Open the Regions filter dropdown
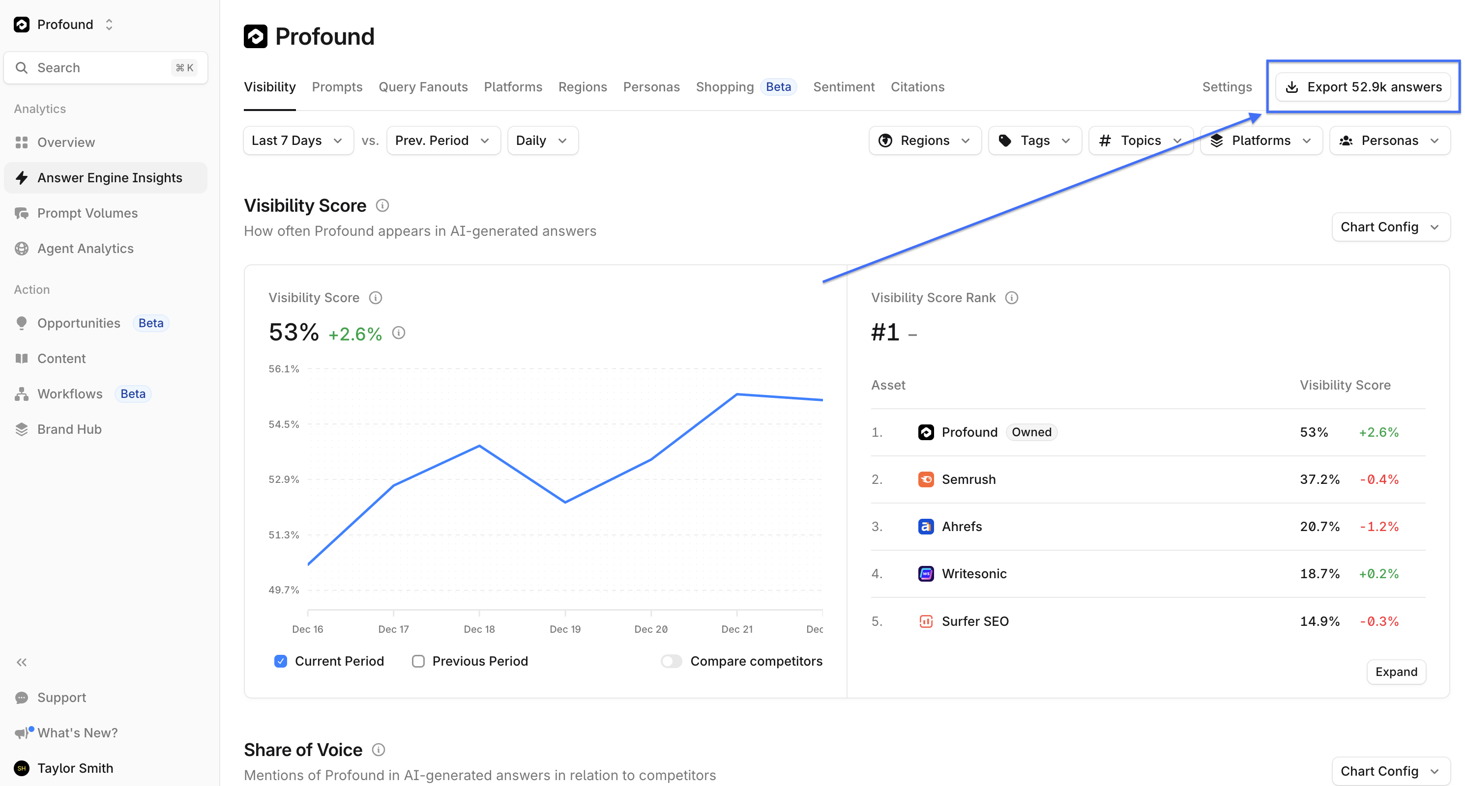This screenshot has width=1465, height=786. 924,140
